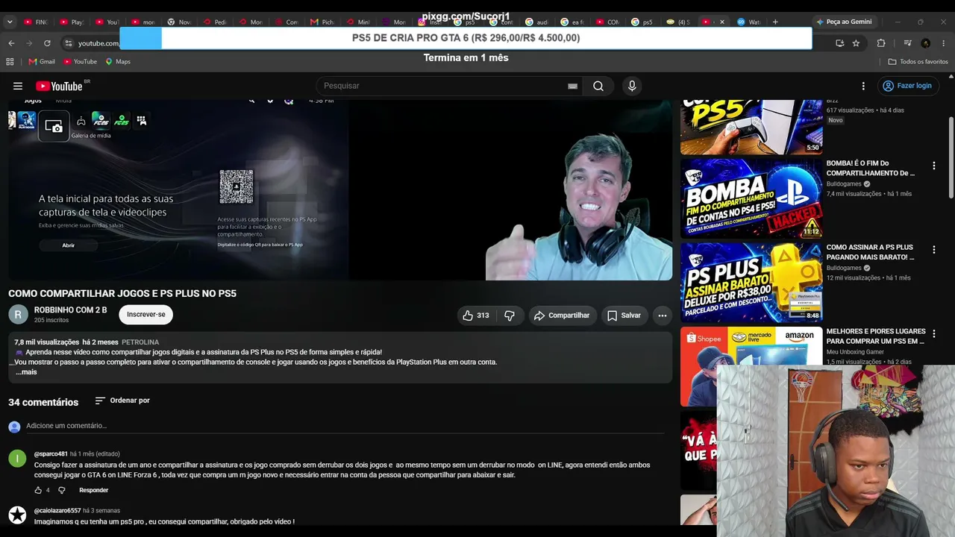Viewport: 955px width, 537px height.
Task: Open the Todos os favoritos folder
Action: point(918,61)
